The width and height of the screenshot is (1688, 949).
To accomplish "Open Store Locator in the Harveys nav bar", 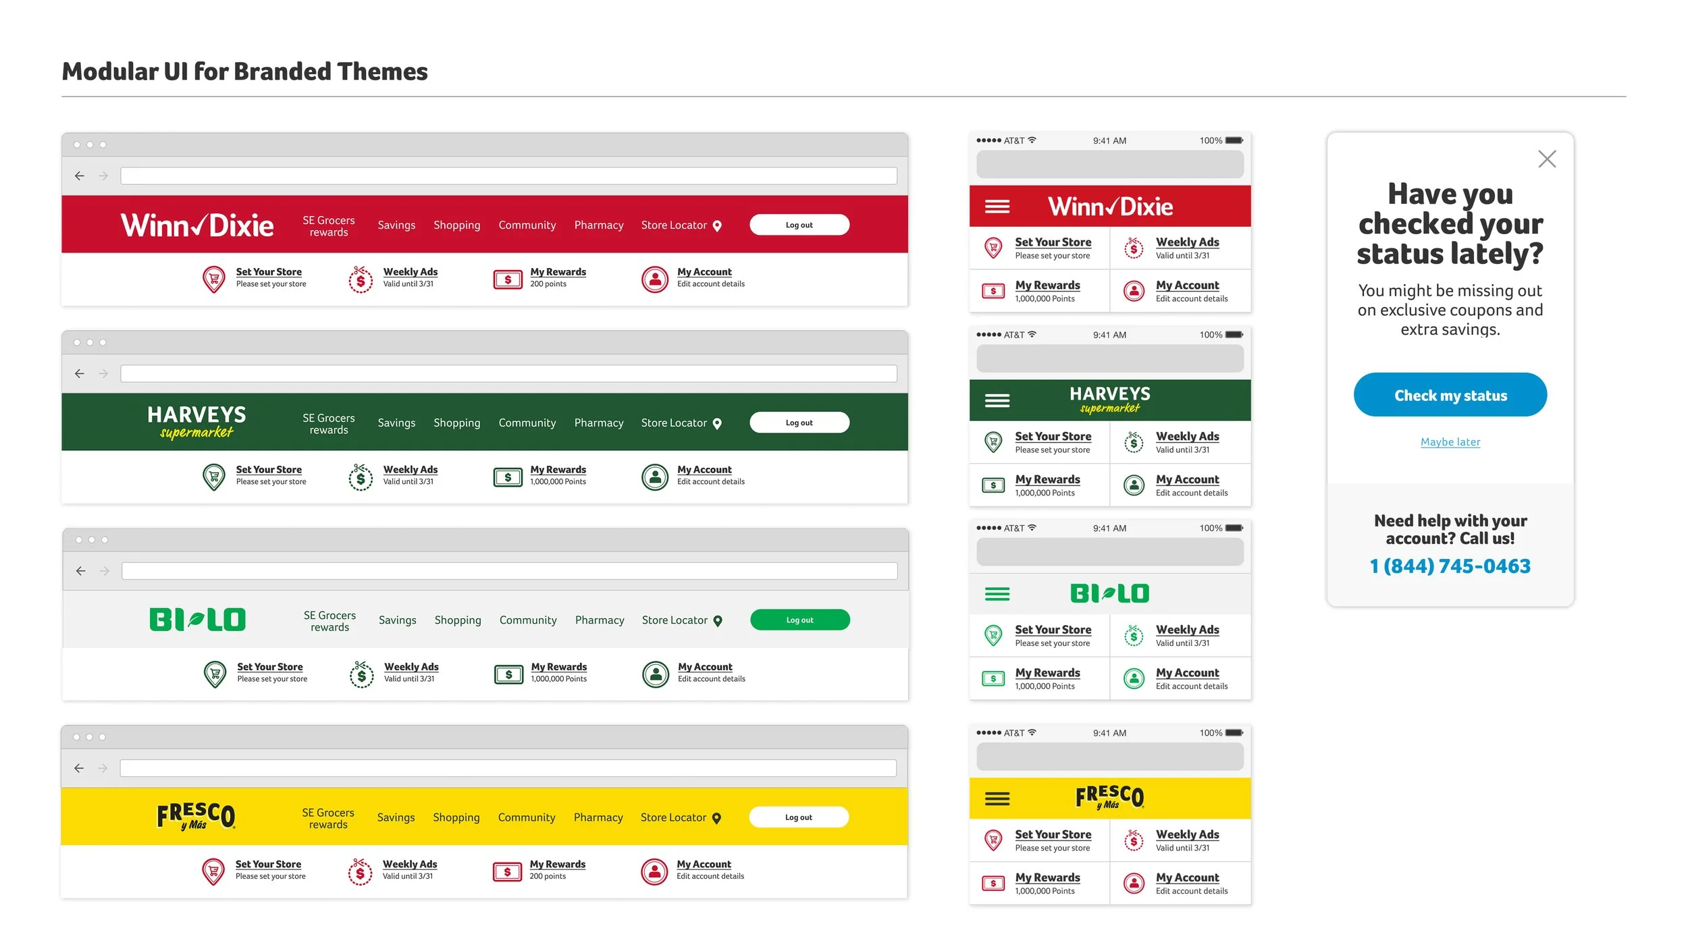I will pyautogui.click(x=681, y=423).
